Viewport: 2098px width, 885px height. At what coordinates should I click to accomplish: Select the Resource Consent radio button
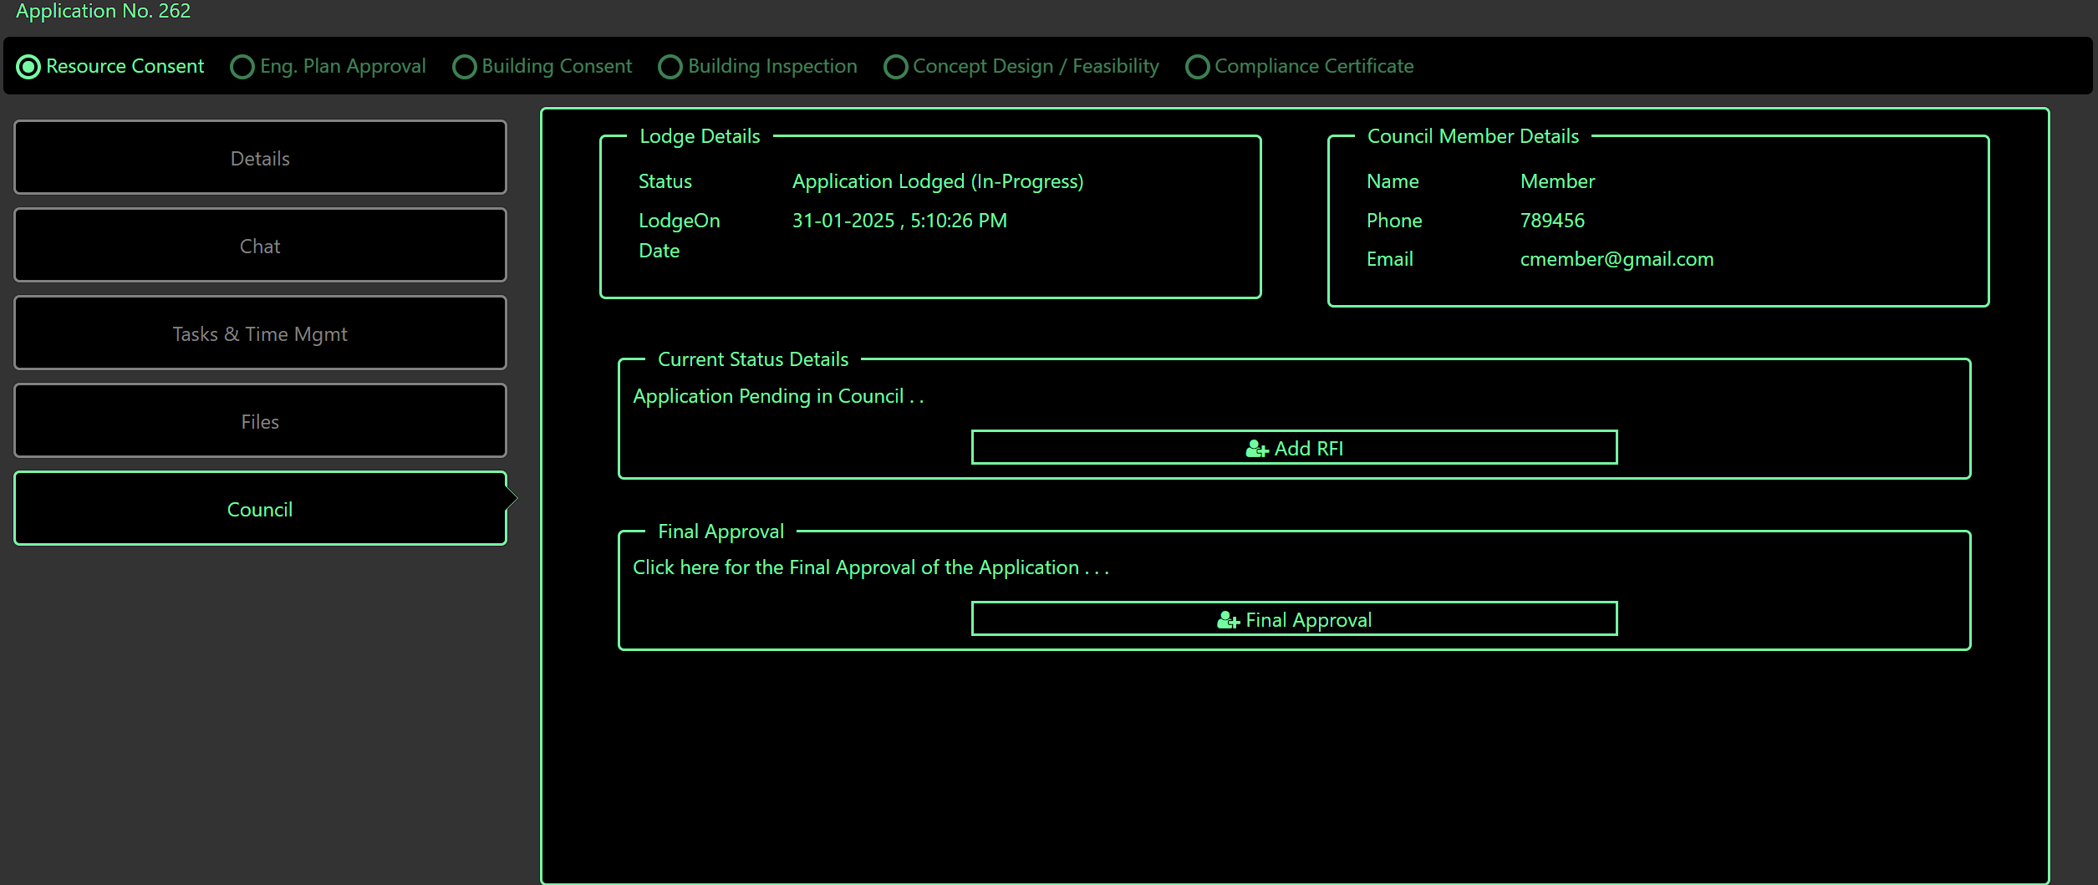[29, 66]
